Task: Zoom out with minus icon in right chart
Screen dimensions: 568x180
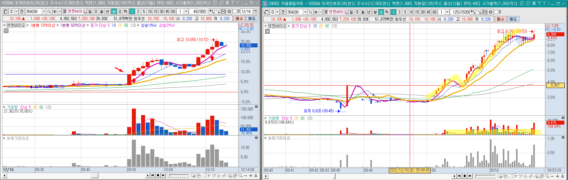Action: tap(553, 176)
